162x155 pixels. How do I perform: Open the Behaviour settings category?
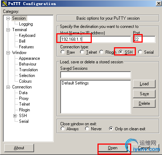tap(28, 64)
